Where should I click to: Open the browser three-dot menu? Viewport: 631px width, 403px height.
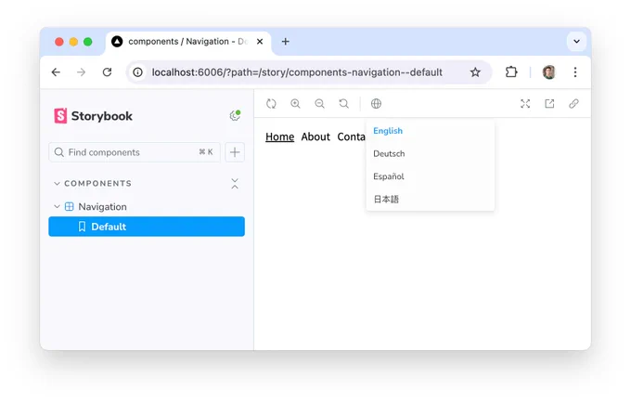click(575, 72)
